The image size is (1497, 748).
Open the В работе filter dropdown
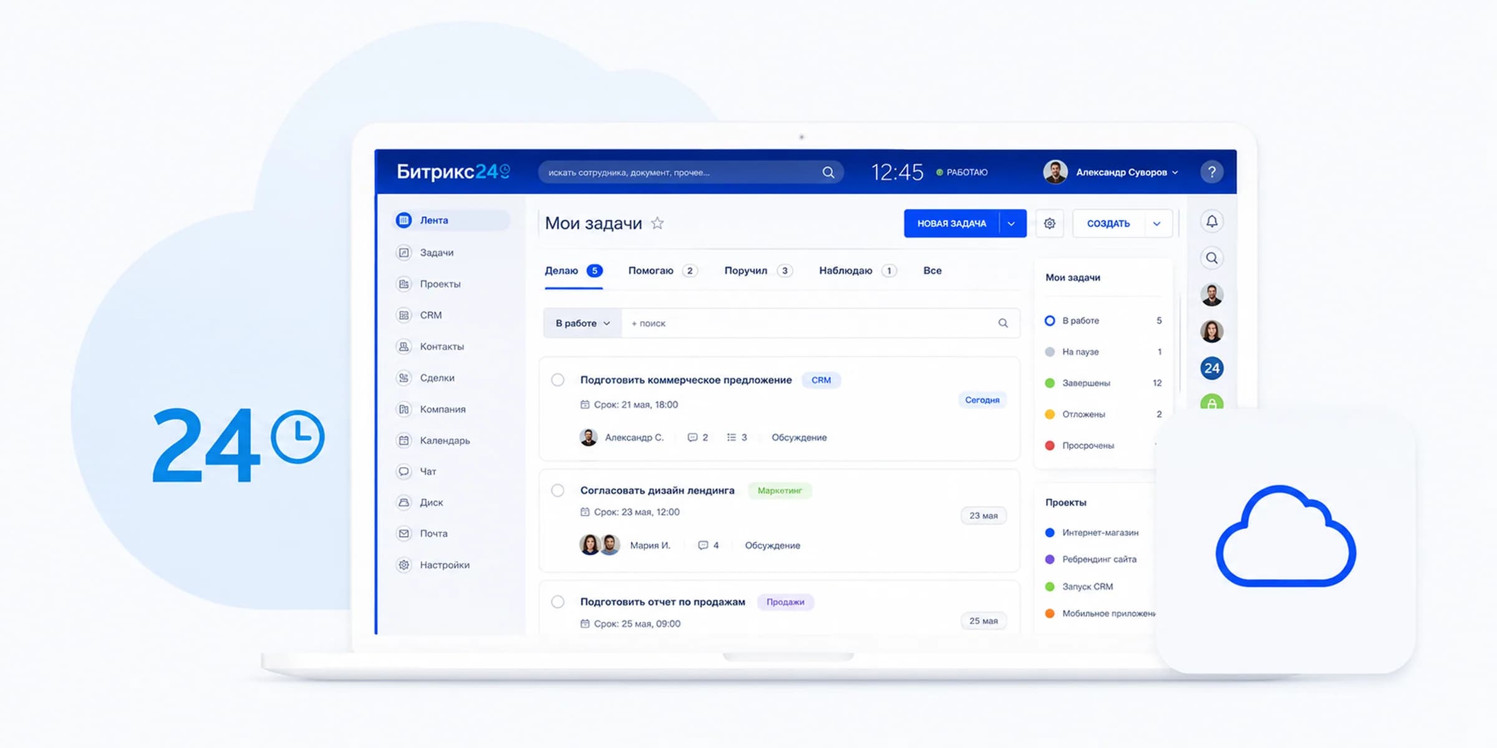click(583, 323)
